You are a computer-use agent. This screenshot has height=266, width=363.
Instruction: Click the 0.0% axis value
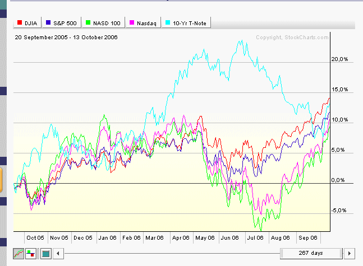click(338, 180)
